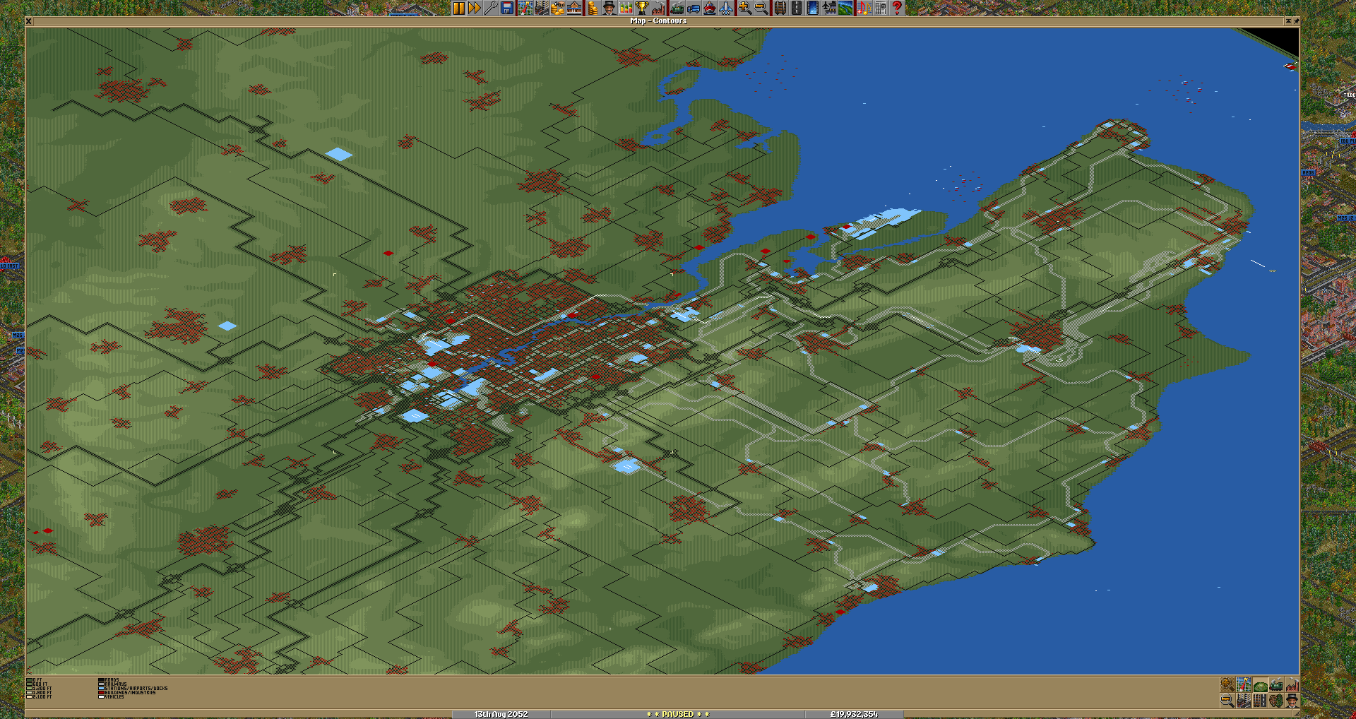Click the Stations/Airports/Docks blue legend swatch

pyautogui.click(x=101, y=689)
